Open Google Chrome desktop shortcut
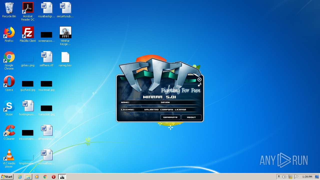The height and width of the screenshot is (180, 320). tap(9, 60)
